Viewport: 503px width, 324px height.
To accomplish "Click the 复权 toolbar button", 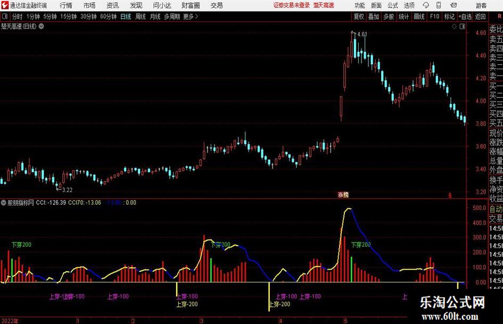I will pyautogui.click(x=359, y=16).
